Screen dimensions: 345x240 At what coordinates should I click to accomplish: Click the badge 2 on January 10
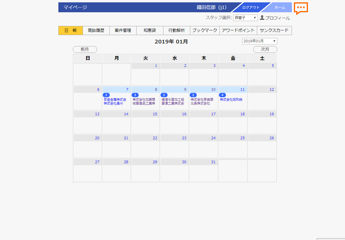[x=193, y=95]
